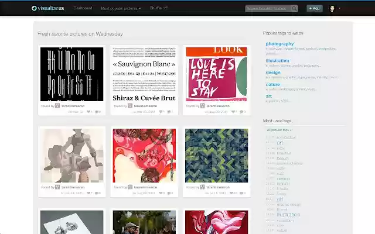Click the Shuffle icon beside Shuffle label
Viewport: 375px width, 234px height.
click(x=165, y=8)
